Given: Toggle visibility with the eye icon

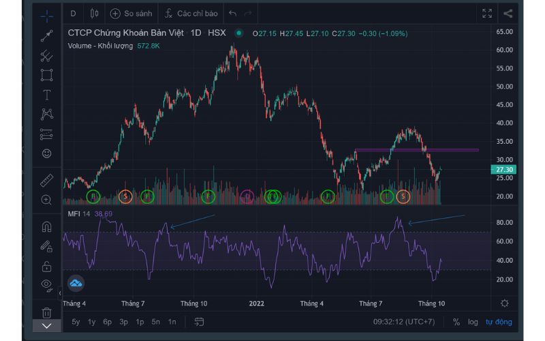Looking at the screenshot, I should pos(46,284).
